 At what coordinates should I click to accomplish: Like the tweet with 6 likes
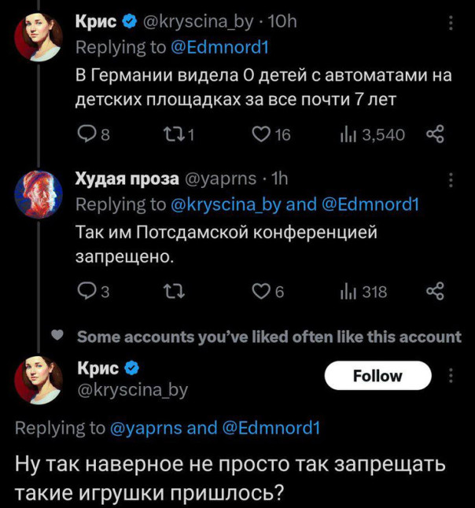(x=260, y=293)
